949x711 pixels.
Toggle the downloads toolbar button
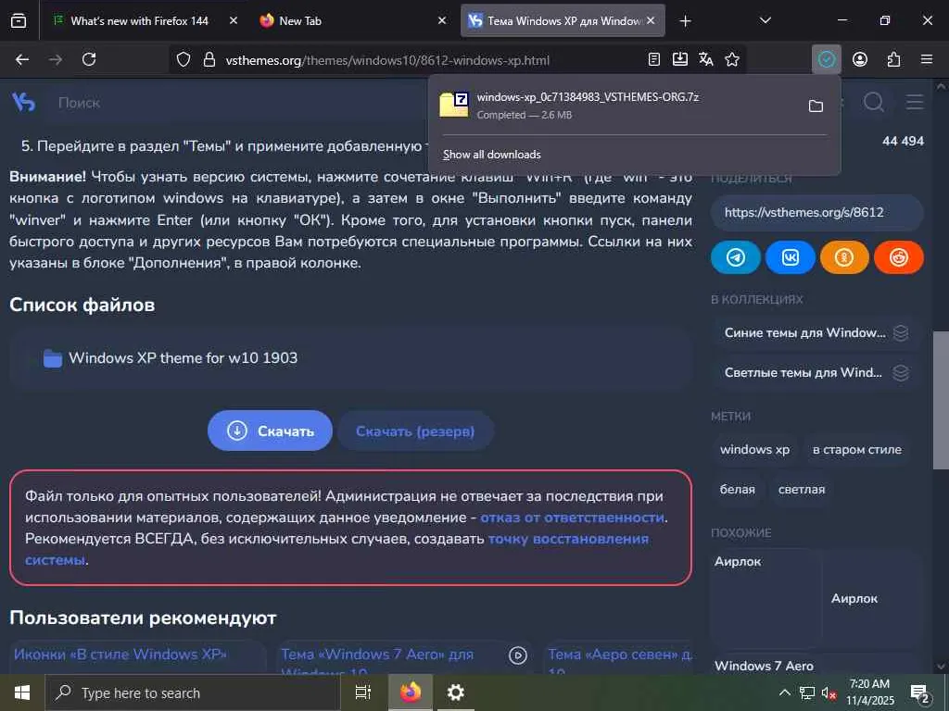[826, 59]
